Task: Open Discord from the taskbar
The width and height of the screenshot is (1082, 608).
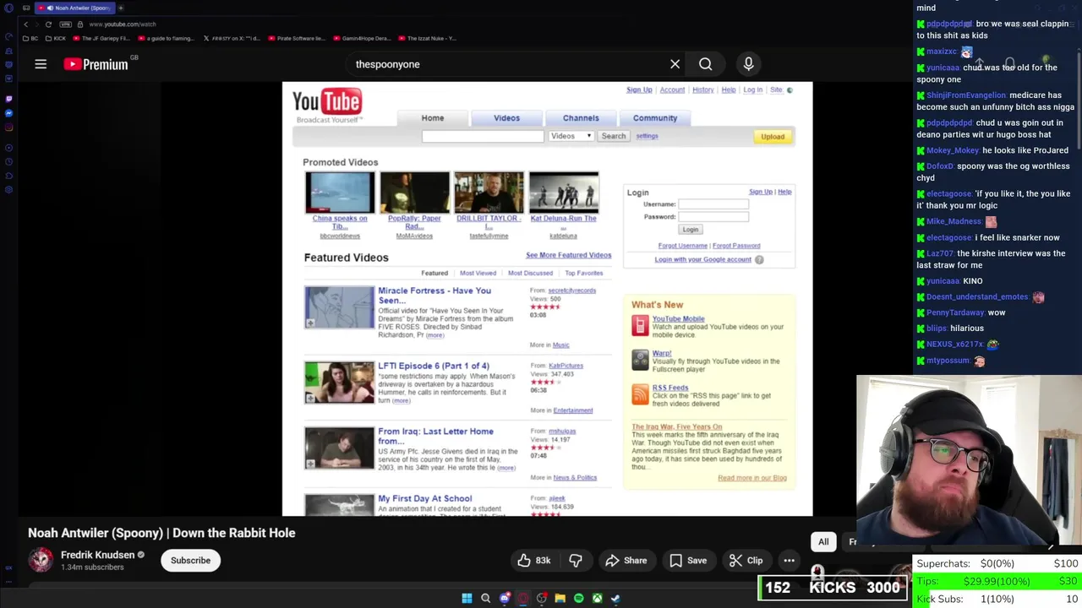Action: coord(505,599)
